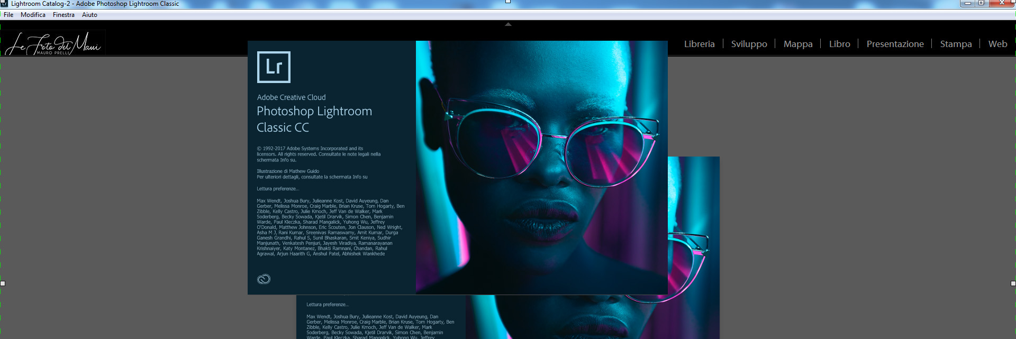Open the Finestra menu
Image resolution: width=1016 pixels, height=339 pixels.
pyautogui.click(x=63, y=15)
